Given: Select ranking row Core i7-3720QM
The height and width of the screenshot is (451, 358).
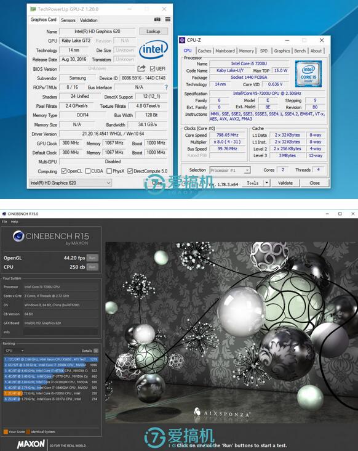Looking at the screenshot, I should (x=51, y=382).
